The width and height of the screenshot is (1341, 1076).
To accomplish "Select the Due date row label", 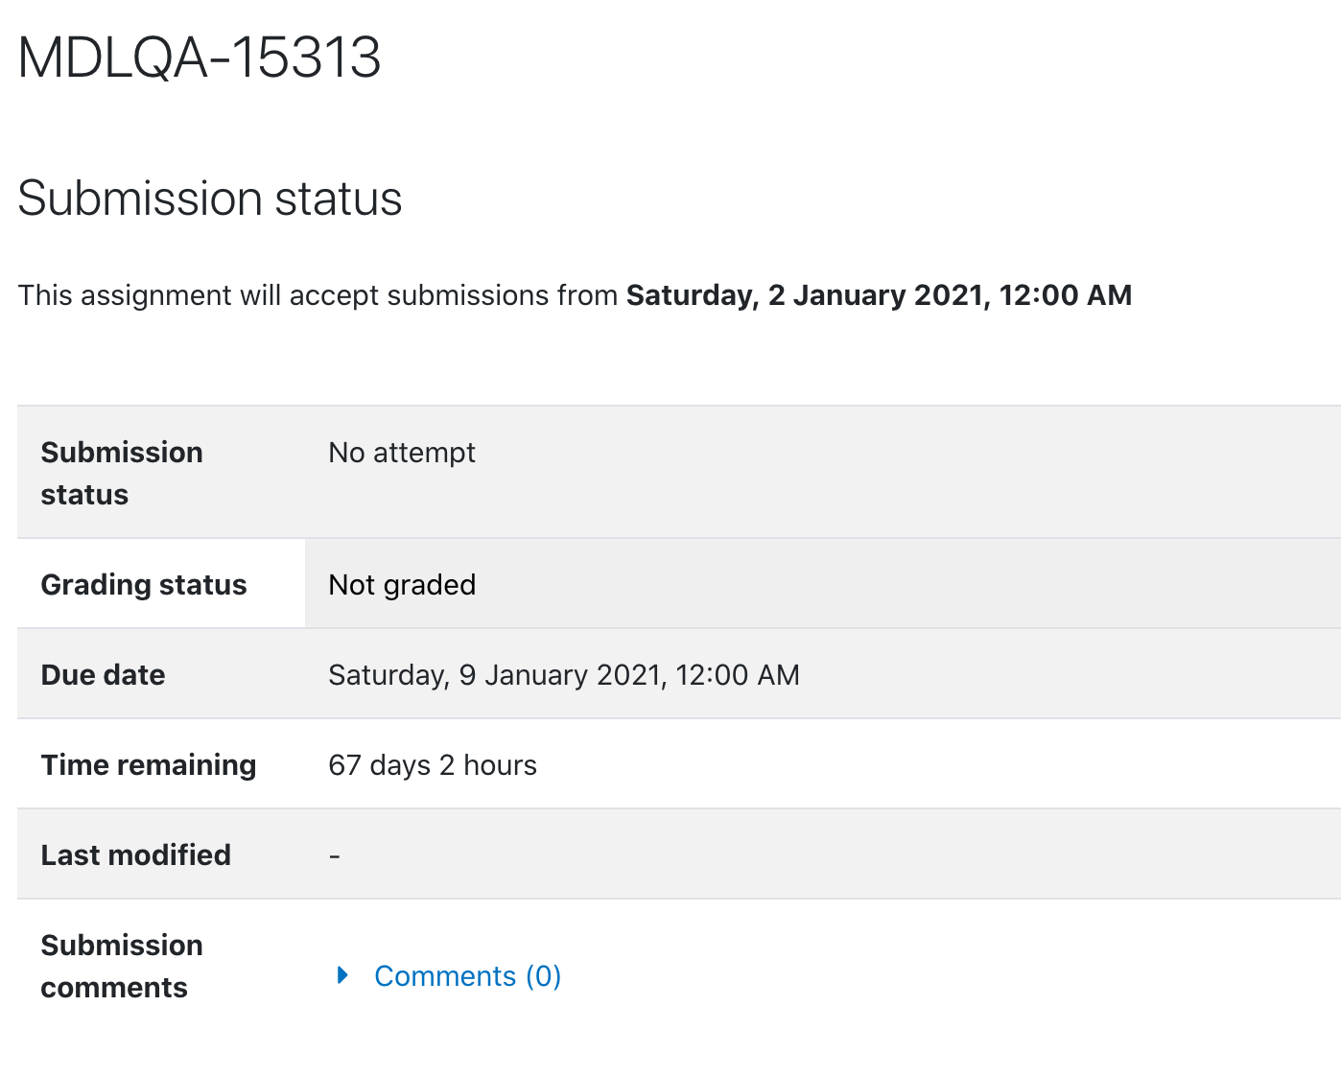I will pos(103,675).
